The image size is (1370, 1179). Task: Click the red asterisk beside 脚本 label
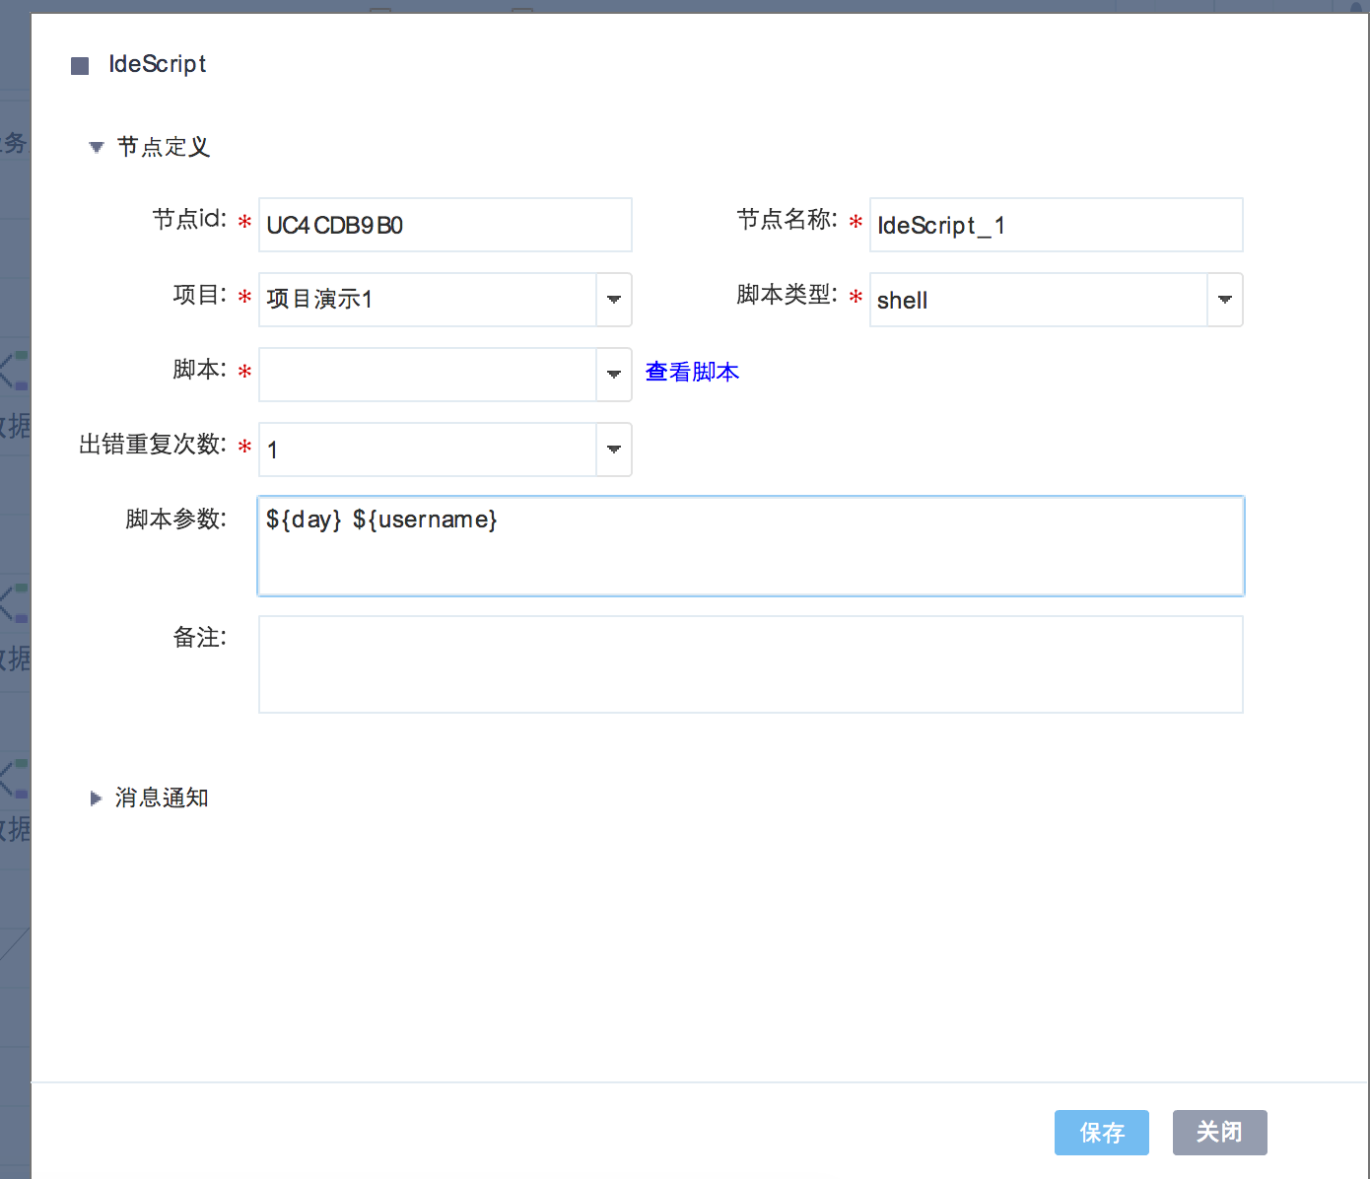pos(242,374)
